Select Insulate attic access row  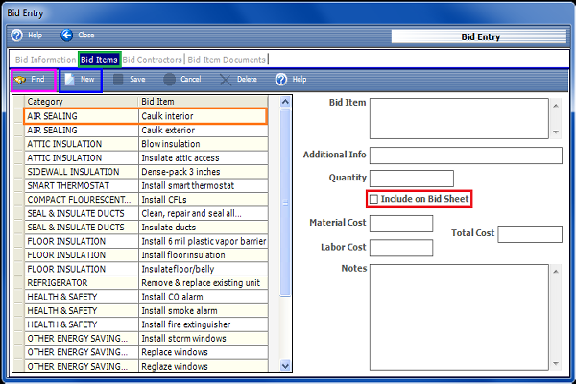tap(146, 158)
